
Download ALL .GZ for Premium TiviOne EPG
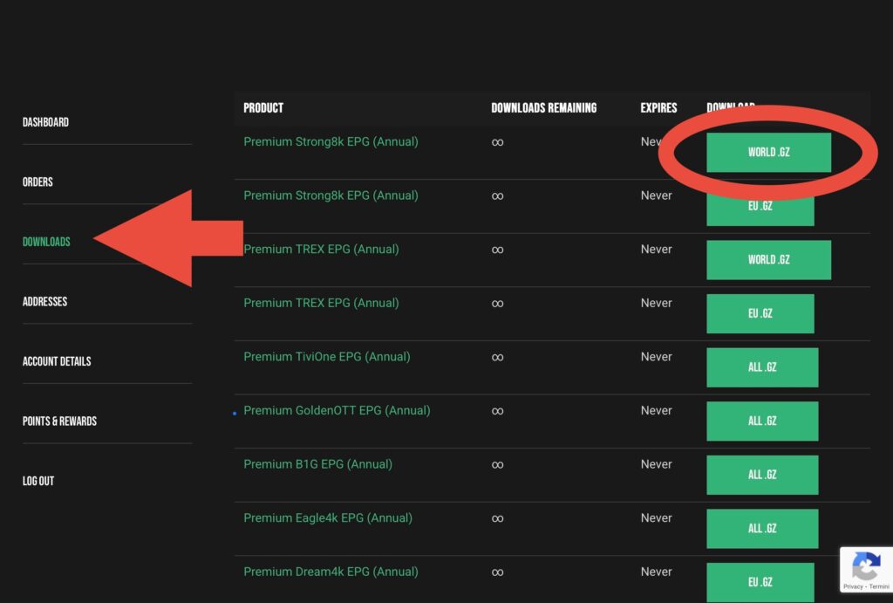[x=762, y=367]
